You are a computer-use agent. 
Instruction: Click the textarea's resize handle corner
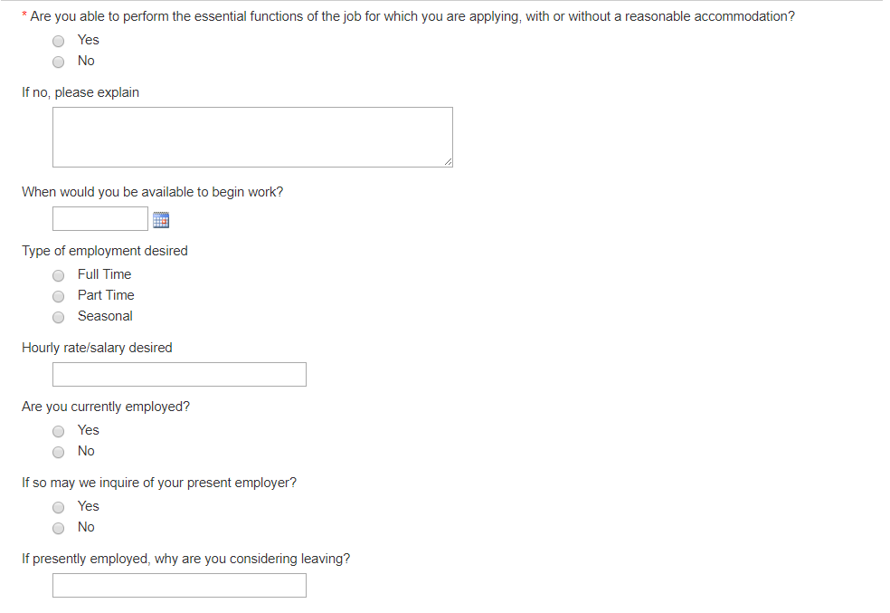[x=449, y=161]
